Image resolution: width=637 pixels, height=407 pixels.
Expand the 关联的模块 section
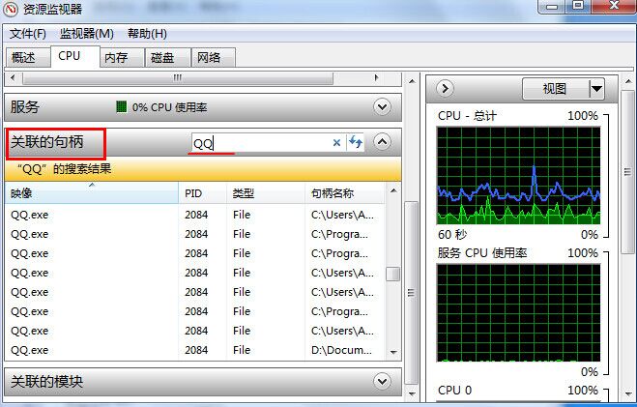(x=382, y=381)
